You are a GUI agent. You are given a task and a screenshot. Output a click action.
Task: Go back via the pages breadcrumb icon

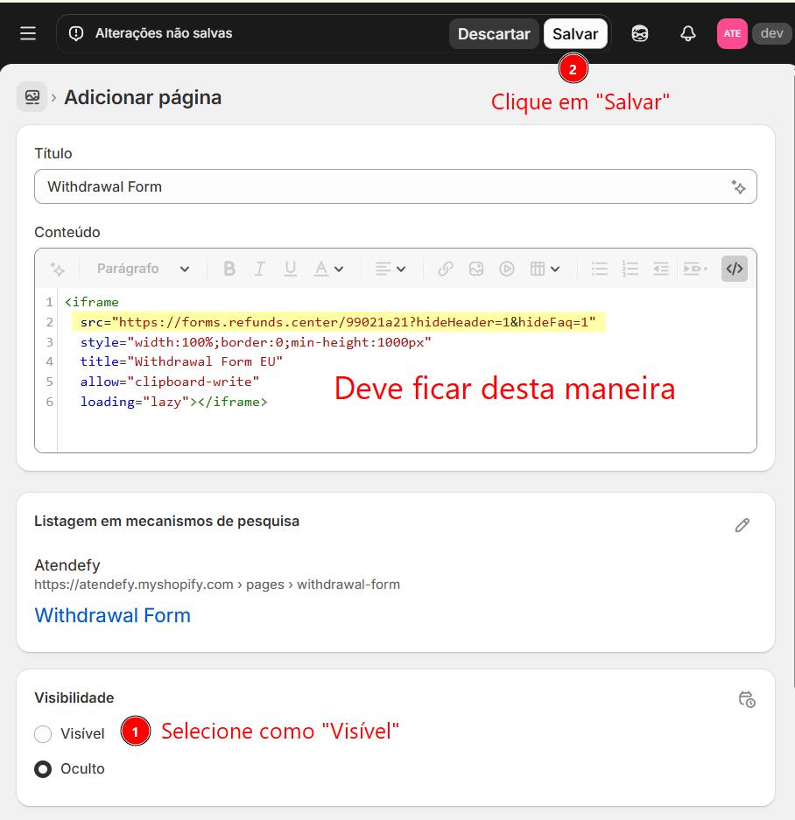pos(32,97)
